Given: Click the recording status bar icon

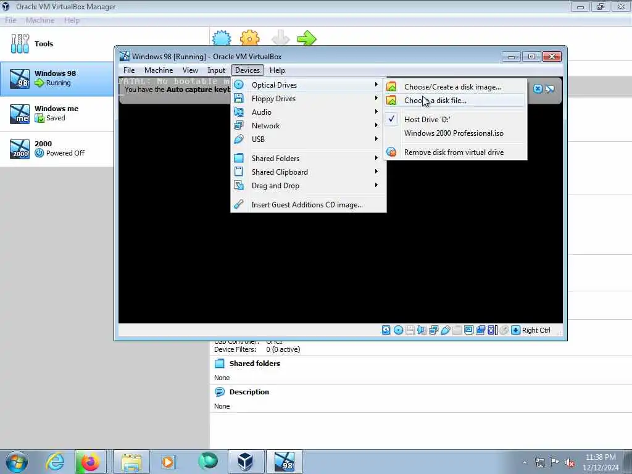Looking at the screenshot, I should [480, 330].
